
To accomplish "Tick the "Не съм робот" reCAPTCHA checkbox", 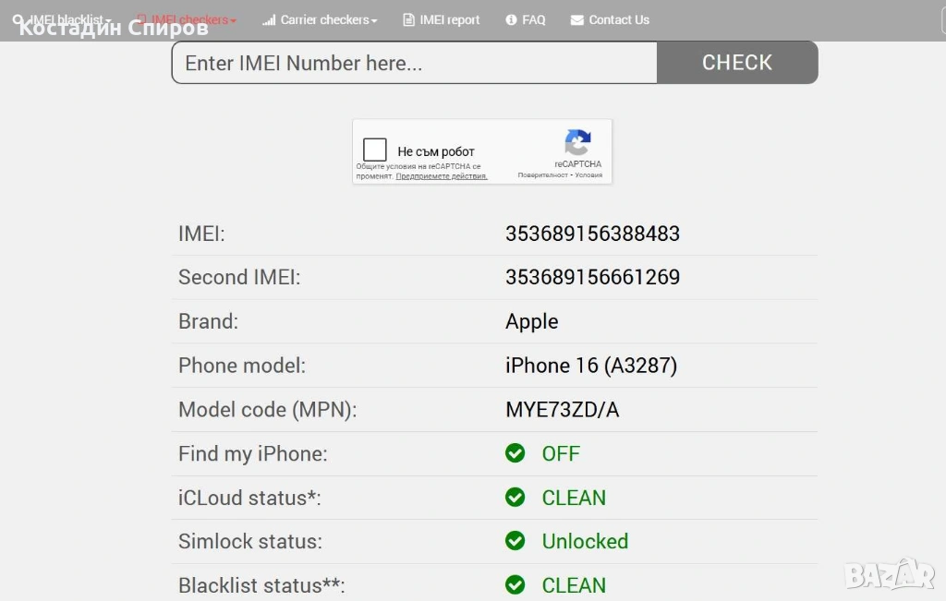I will point(375,150).
